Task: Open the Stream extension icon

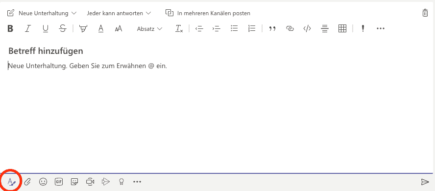Action: 106,182
